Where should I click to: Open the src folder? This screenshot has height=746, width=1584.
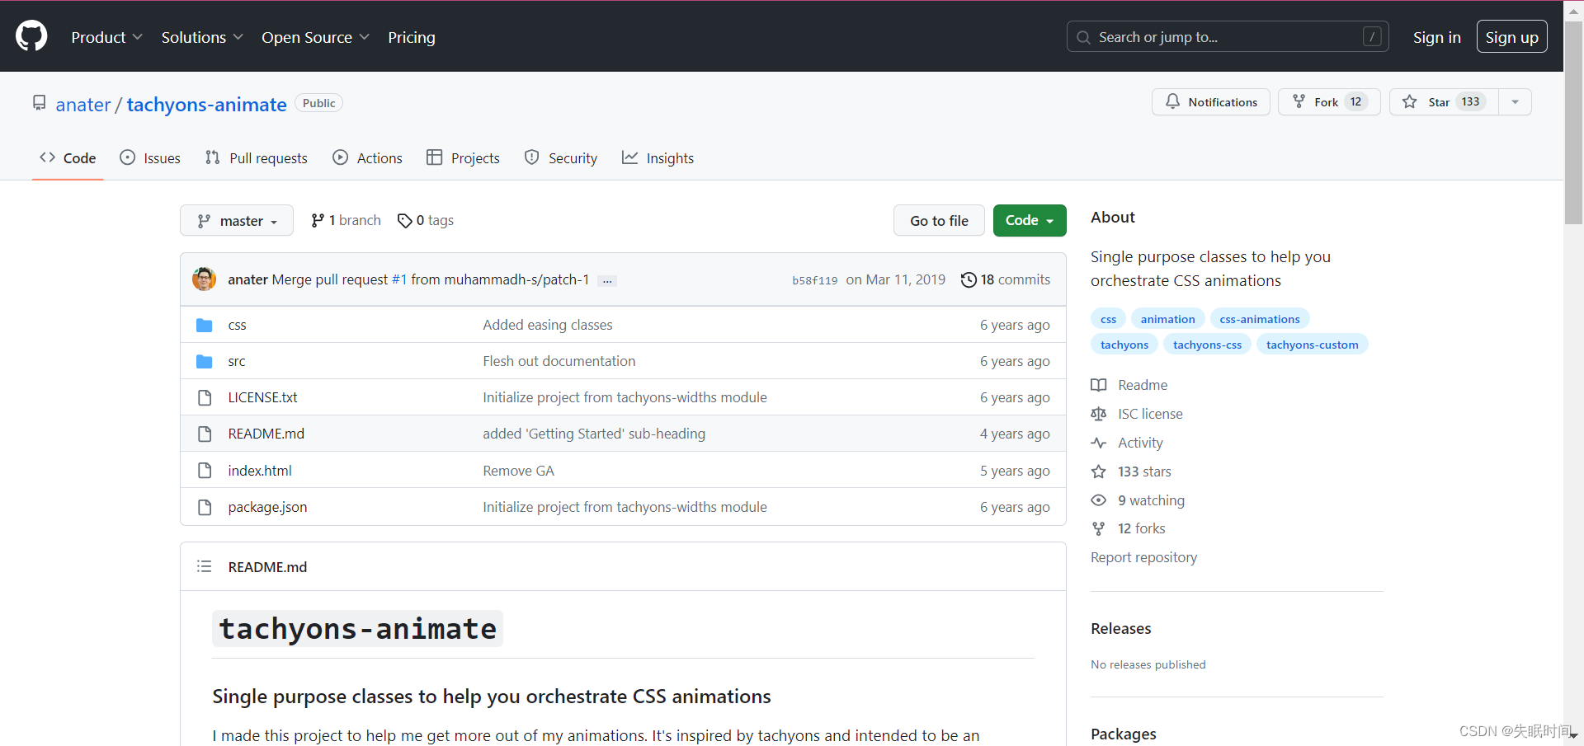coord(237,361)
